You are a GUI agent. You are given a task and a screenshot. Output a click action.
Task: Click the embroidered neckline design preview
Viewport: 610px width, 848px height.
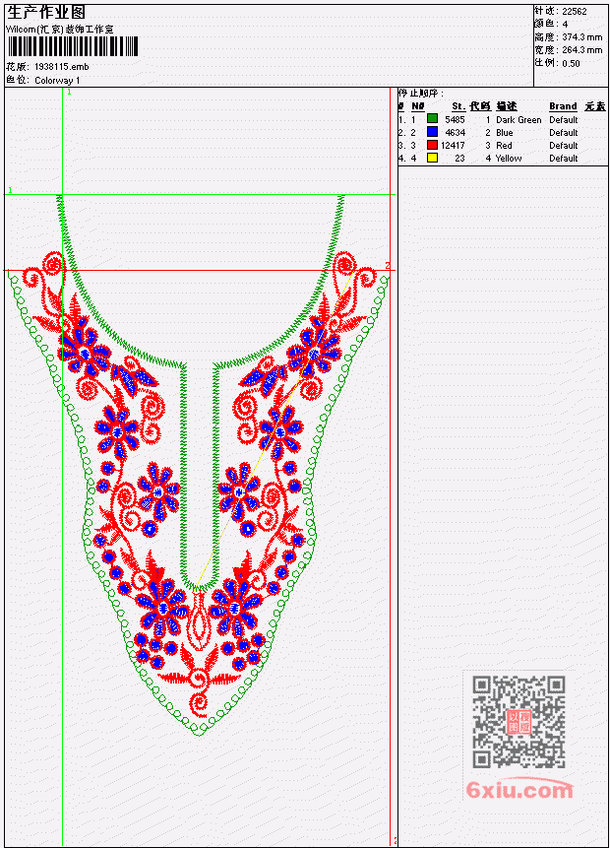[199, 465]
